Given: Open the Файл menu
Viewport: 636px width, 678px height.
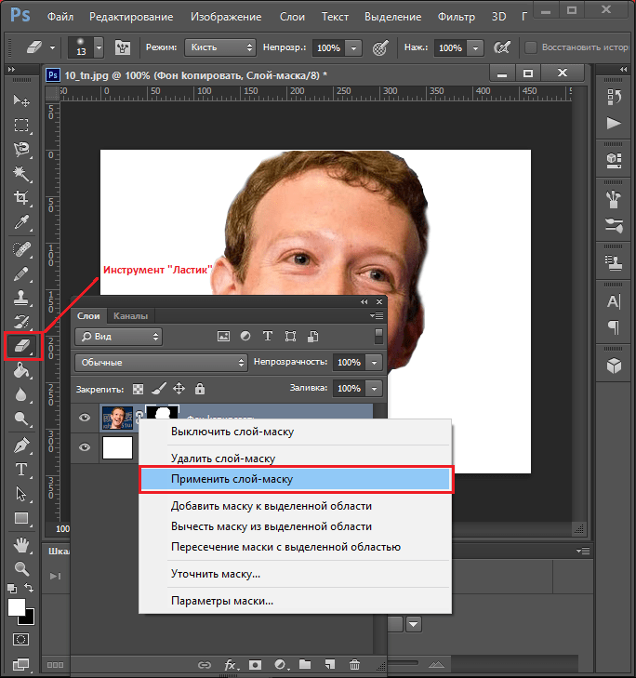Looking at the screenshot, I should point(60,17).
